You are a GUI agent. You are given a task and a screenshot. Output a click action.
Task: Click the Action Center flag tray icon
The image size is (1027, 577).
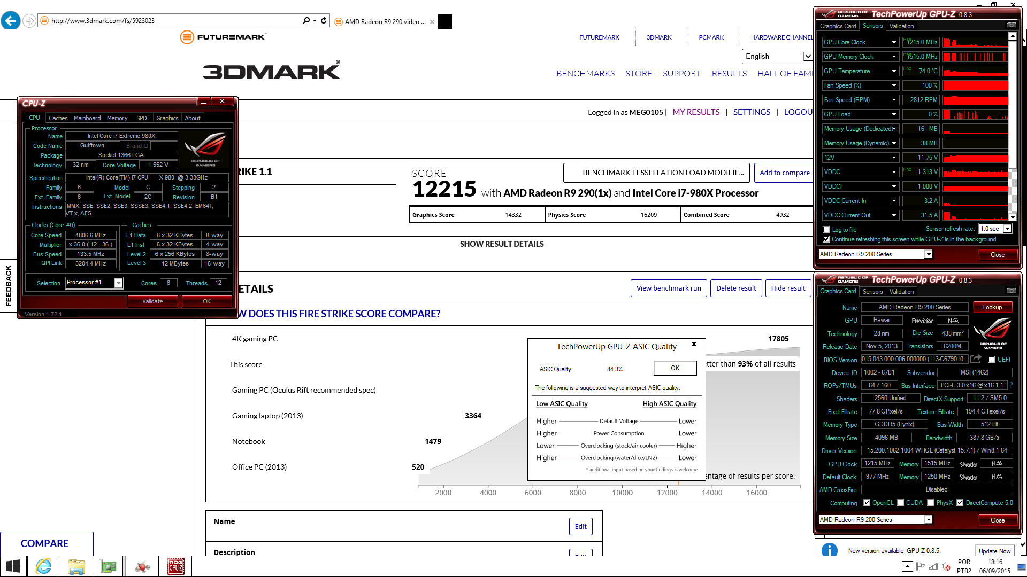click(921, 566)
